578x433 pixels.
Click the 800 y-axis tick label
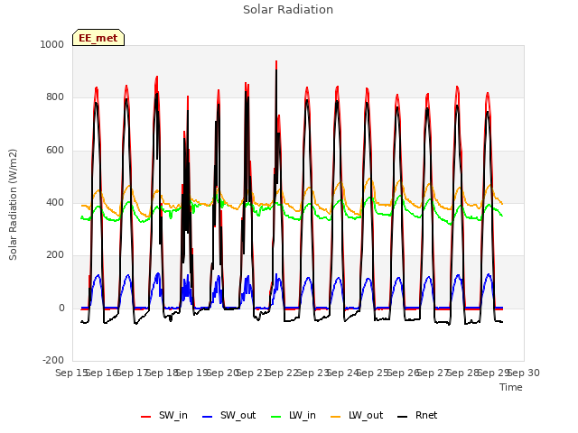[x=55, y=97]
